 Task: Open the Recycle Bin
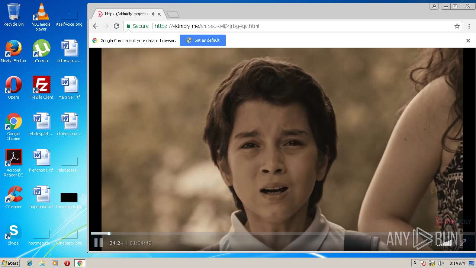point(13,15)
